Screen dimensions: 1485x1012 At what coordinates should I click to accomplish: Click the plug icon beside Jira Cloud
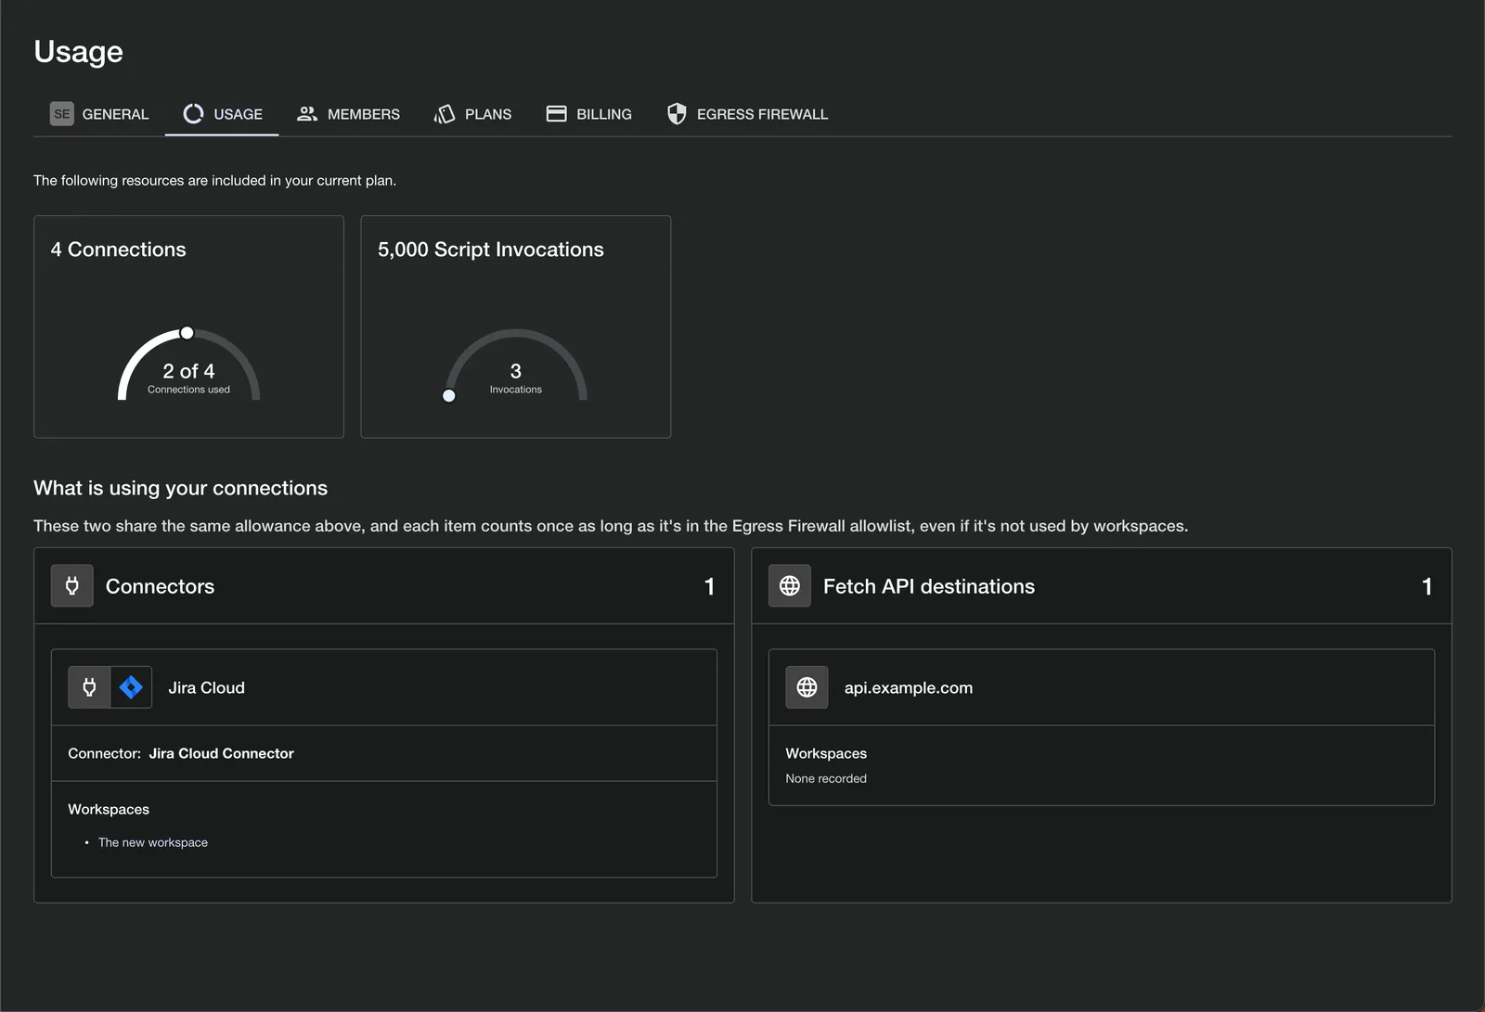pos(89,687)
